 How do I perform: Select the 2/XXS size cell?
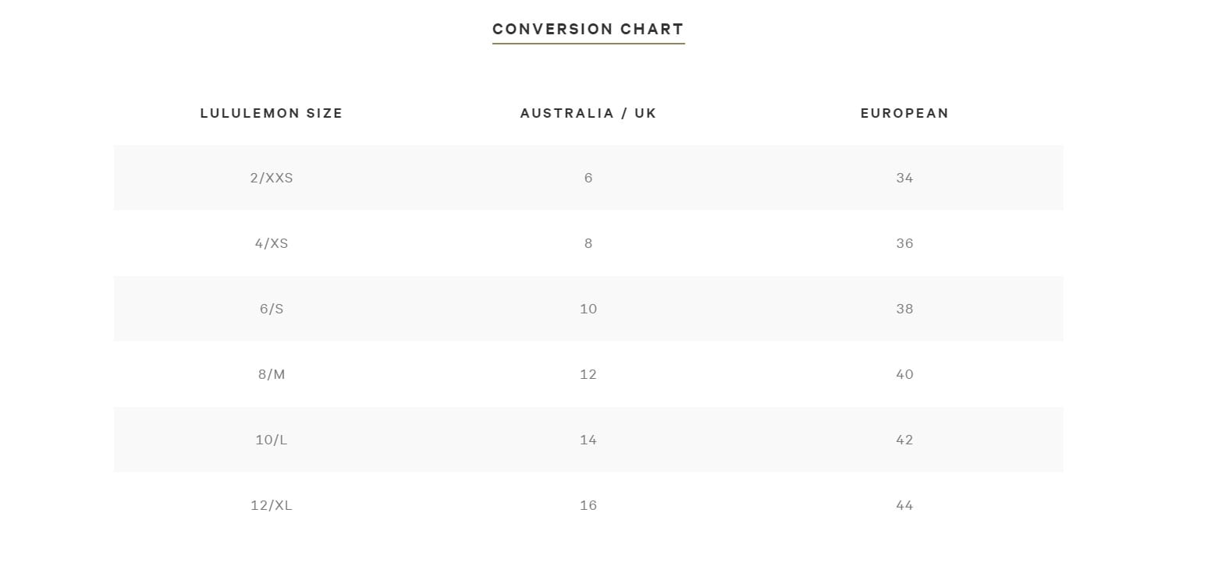click(x=272, y=178)
